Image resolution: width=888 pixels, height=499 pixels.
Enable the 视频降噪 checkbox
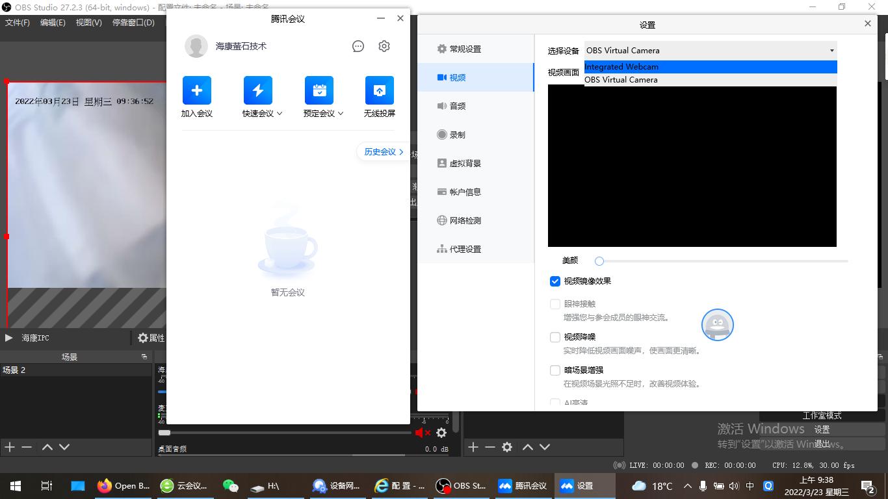[555, 337]
